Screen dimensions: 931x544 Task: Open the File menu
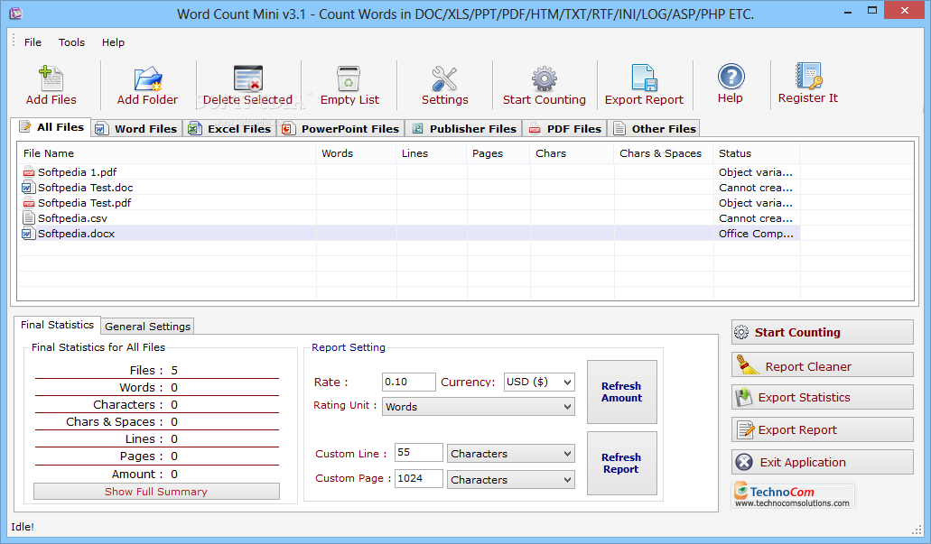[33, 42]
